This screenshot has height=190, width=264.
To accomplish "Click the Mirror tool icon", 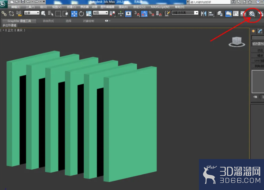I will pyautogui.click(x=203, y=13).
